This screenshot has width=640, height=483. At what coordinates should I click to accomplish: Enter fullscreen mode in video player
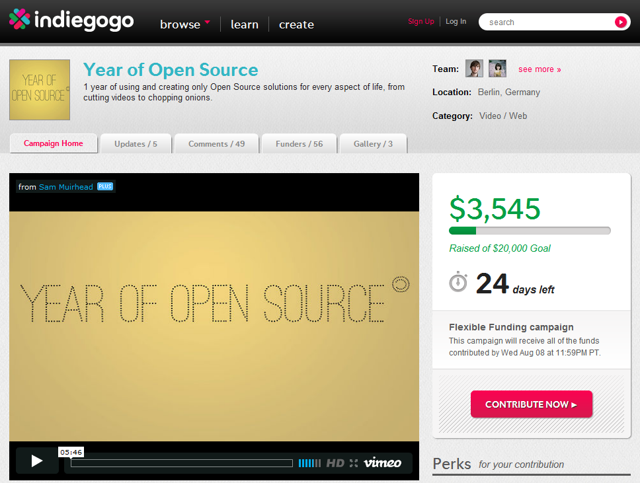[x=354, y=463]
